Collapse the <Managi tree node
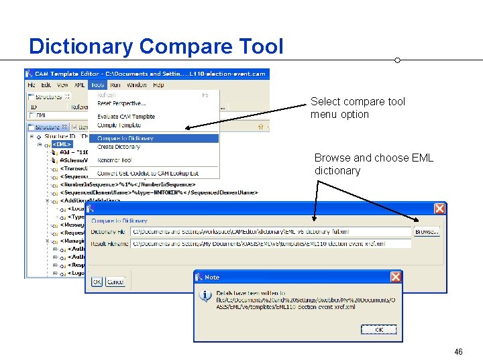 click(48, 241)
